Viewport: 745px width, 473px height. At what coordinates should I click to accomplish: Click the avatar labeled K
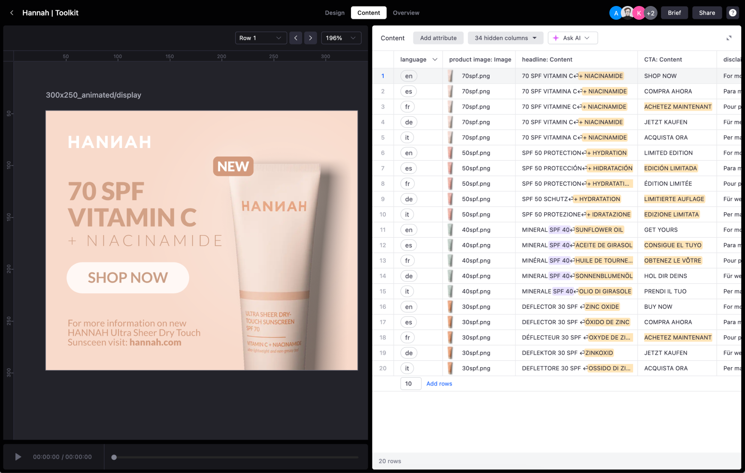point(639,13)
